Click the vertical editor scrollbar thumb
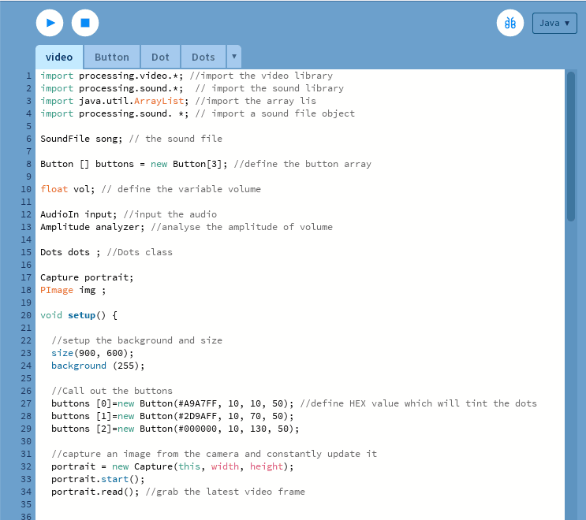586x520 pixels. (571, 147)
